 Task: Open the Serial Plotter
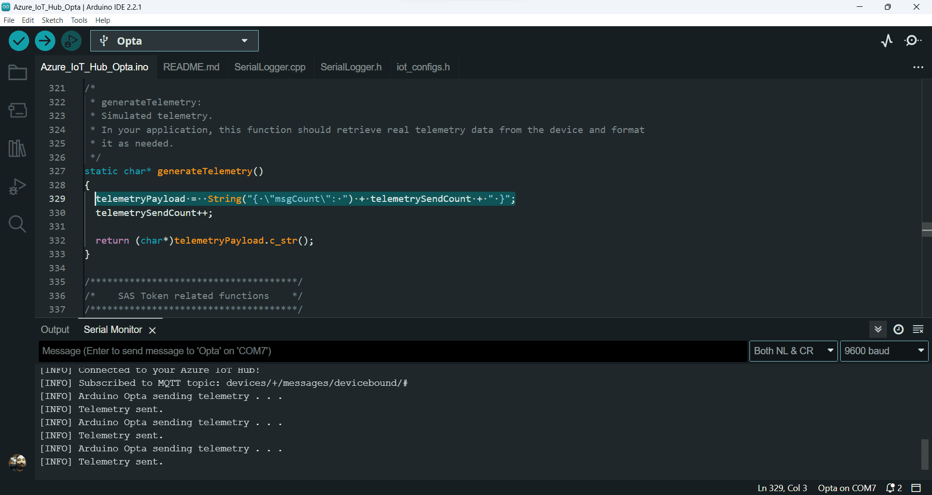pos(887,41)
